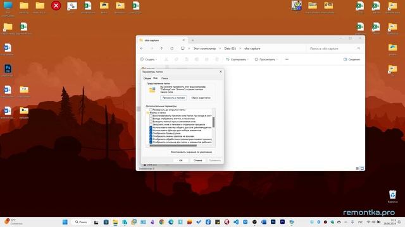405x227 pixels.
Task: Open the Сортировать dropdown
Action: tap(237, 59)
